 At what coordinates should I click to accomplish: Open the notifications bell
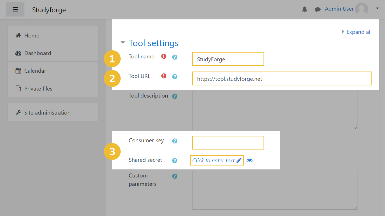point(305,10)
